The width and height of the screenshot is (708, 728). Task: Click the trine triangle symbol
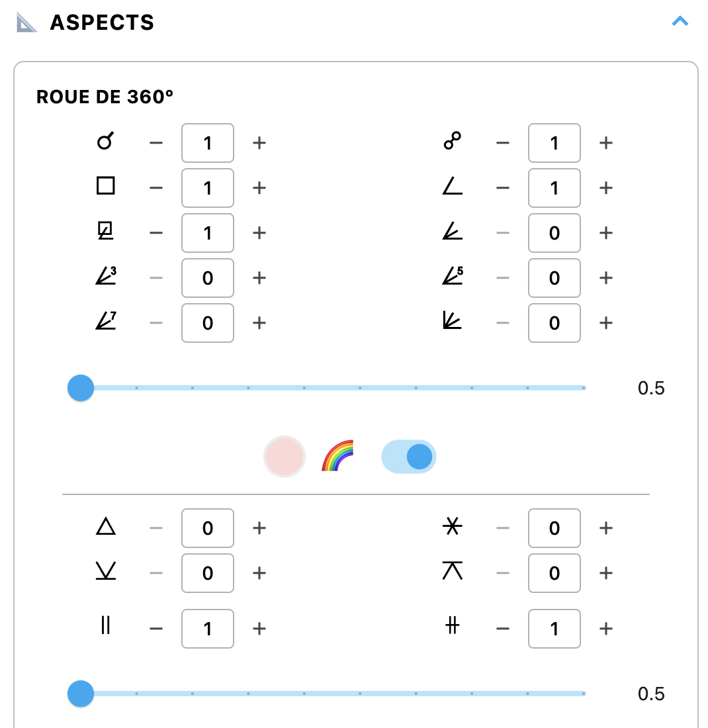point(105,527)
